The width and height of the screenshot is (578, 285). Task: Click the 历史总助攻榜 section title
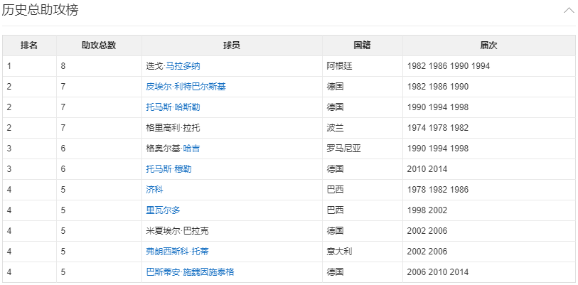[41, 11]
